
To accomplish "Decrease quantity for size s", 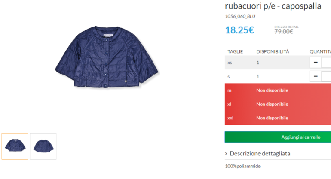I will pos(316,76).
